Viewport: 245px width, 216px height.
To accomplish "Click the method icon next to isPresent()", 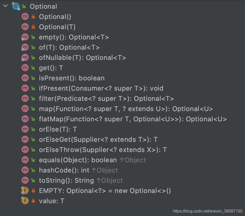I will 25,78.
